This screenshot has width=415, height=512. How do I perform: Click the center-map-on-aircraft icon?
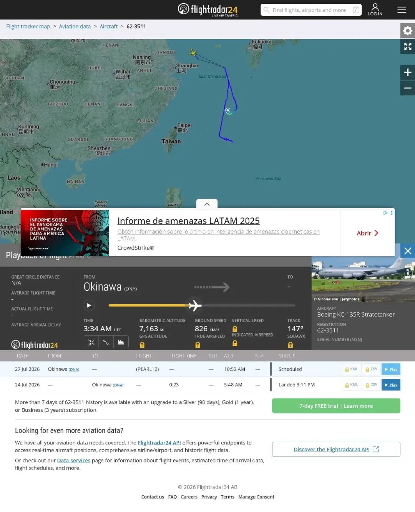pos(91,342)
